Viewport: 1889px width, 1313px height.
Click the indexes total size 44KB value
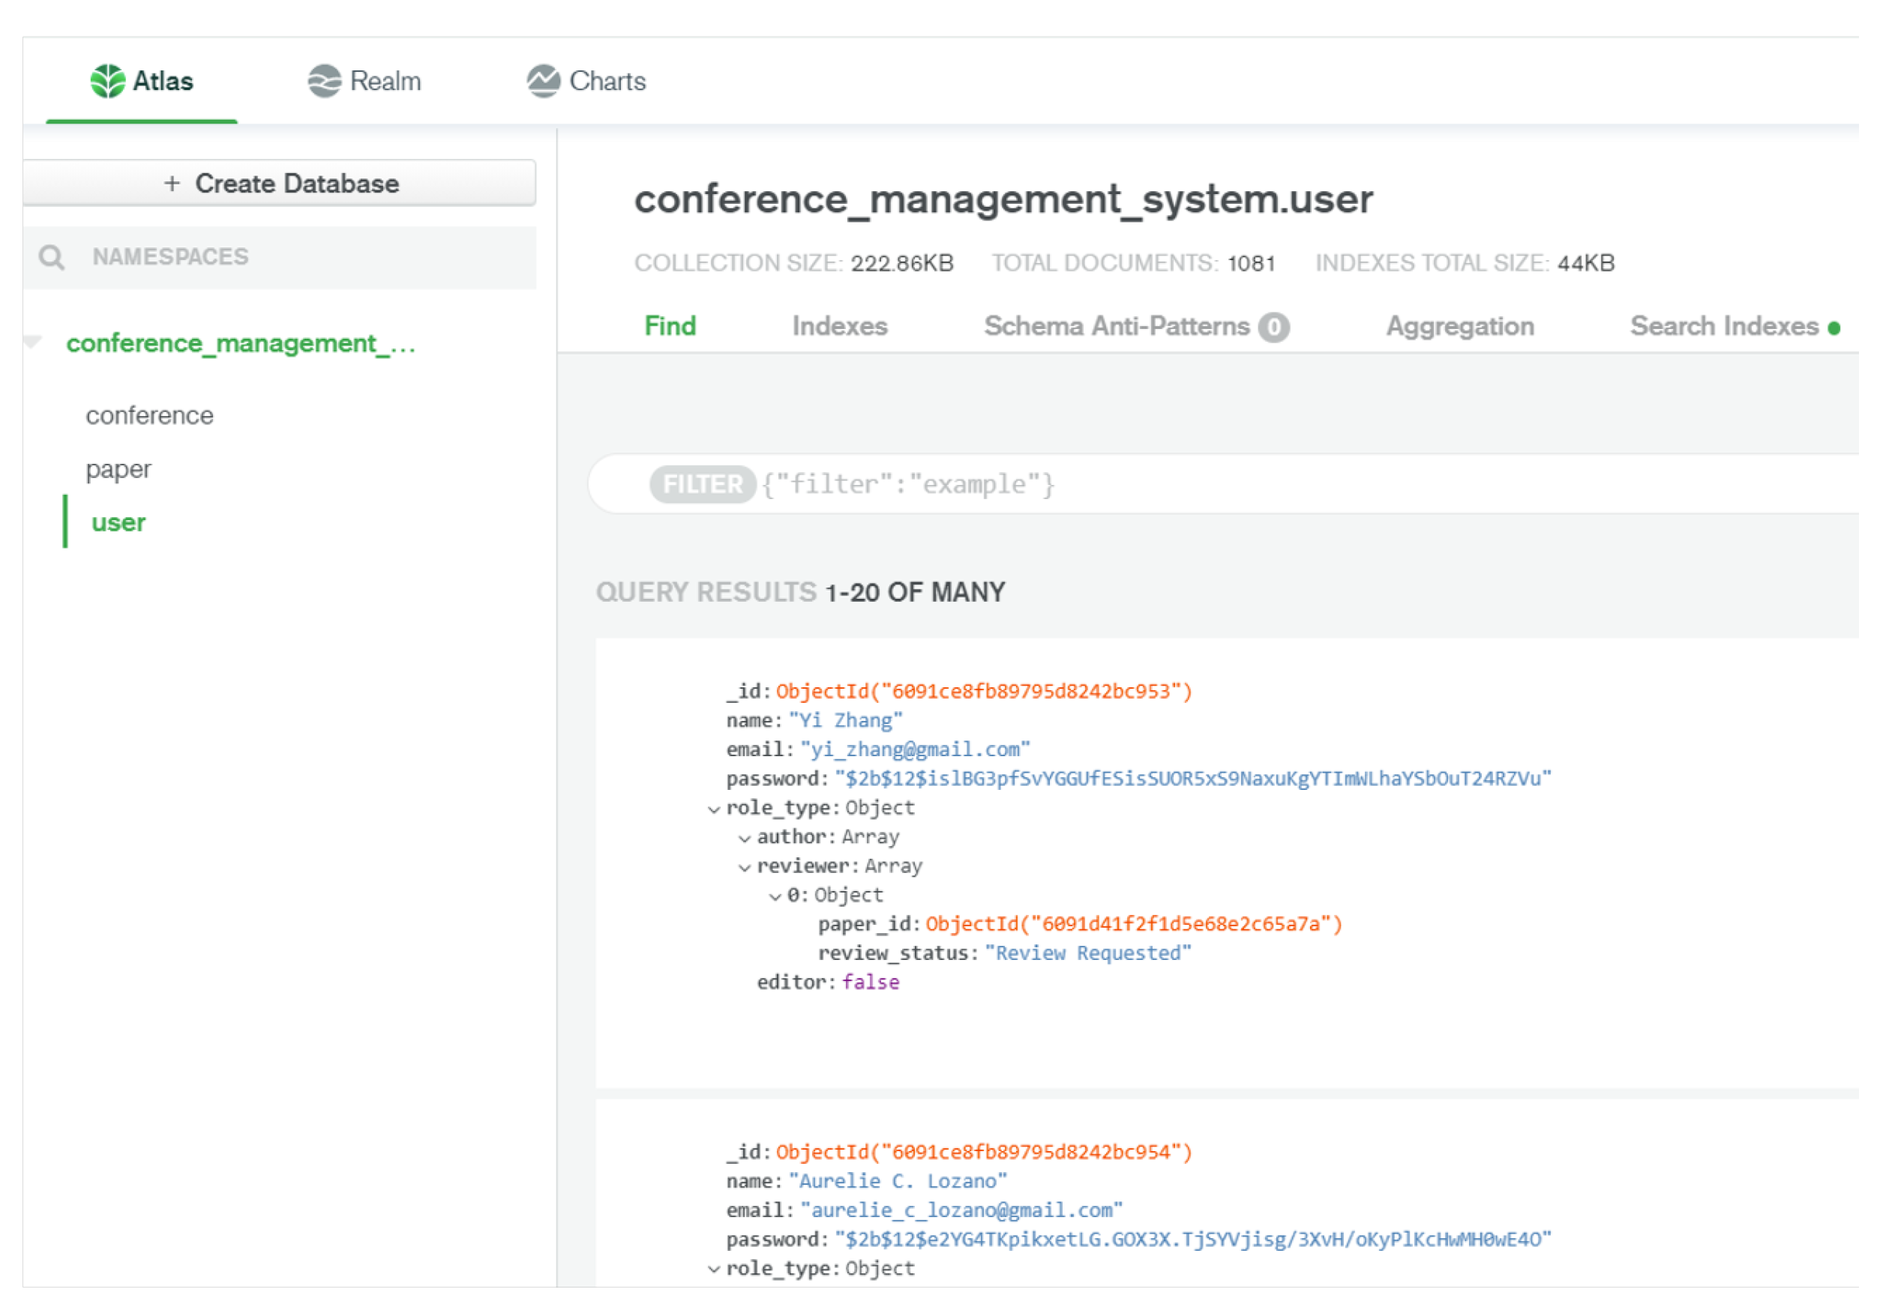[x=1586, y=263]
